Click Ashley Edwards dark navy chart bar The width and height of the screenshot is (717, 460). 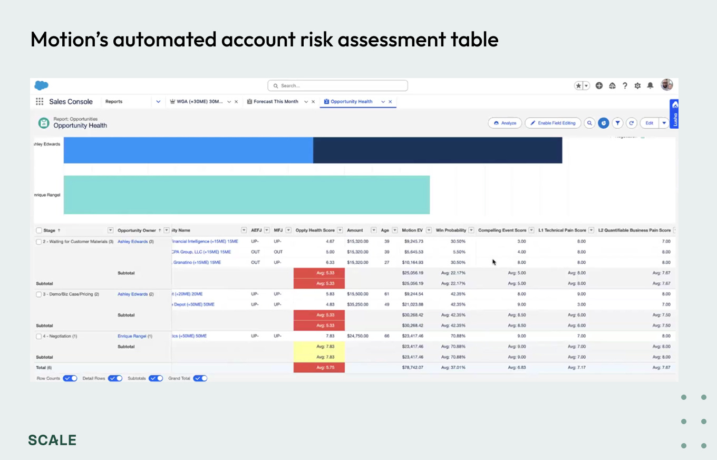point(438,150)
